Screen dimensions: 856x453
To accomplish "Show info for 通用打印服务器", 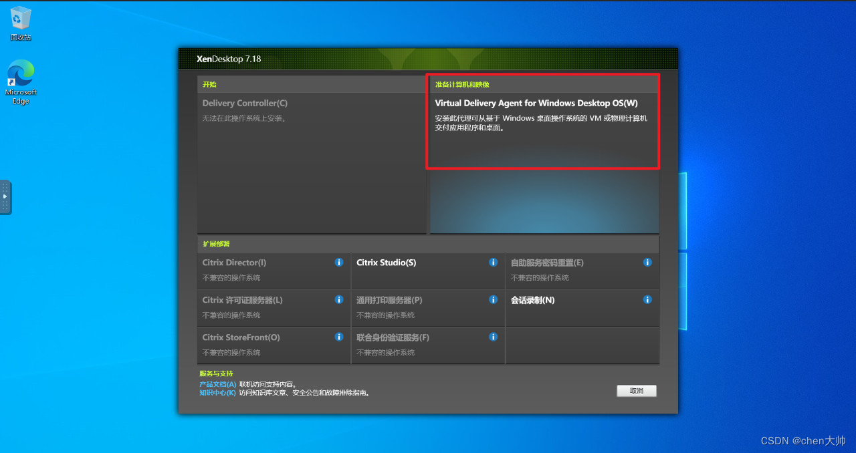I will (494, 300).
